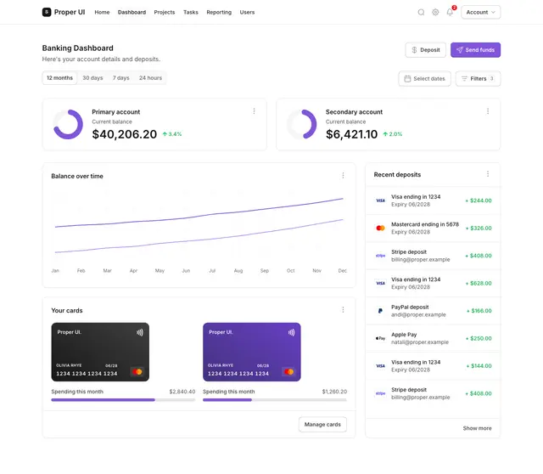Click Mastercard logo on purple card
The width and height of the screenshot is (543, 474).
click(x=288, y=372)
